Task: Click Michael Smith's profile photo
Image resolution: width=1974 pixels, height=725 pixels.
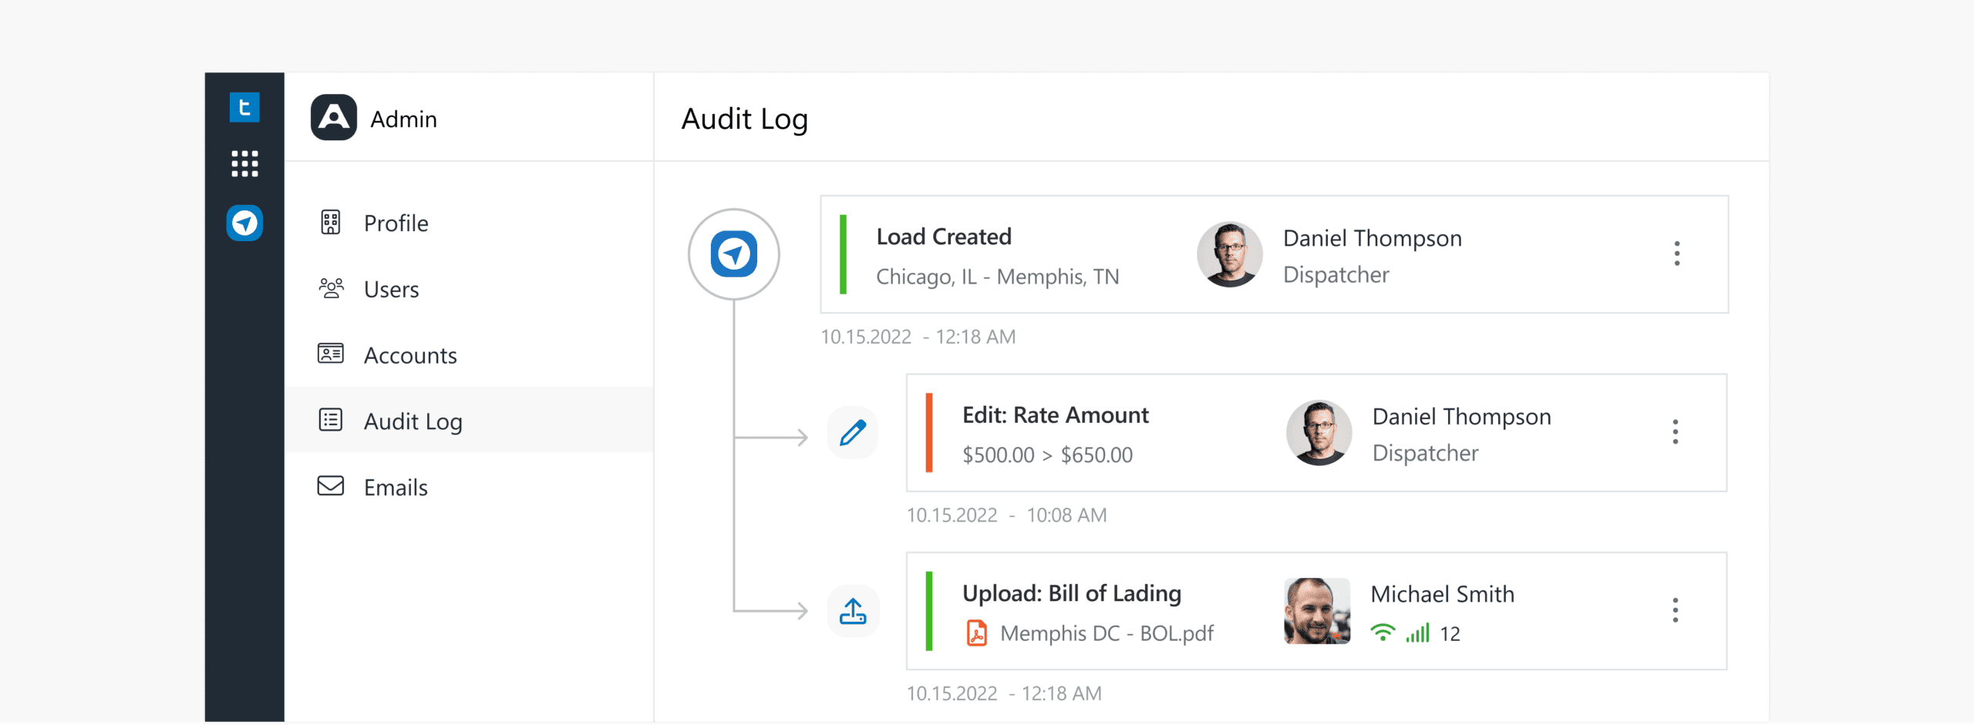Action: click(1317, 610)
